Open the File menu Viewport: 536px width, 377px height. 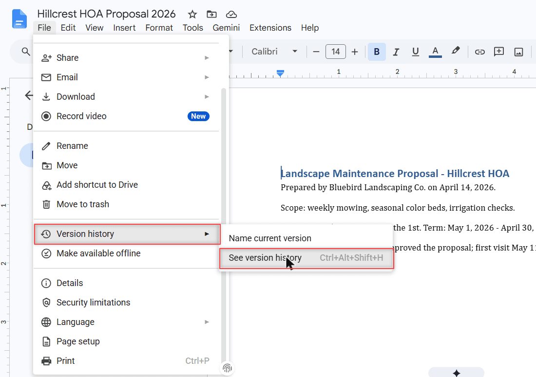click(x=44, y=28)
